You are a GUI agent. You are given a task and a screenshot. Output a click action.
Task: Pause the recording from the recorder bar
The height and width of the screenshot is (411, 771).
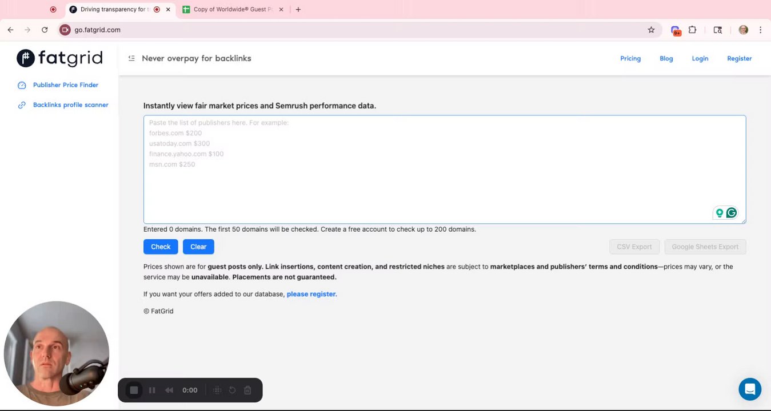click(152, 390)
